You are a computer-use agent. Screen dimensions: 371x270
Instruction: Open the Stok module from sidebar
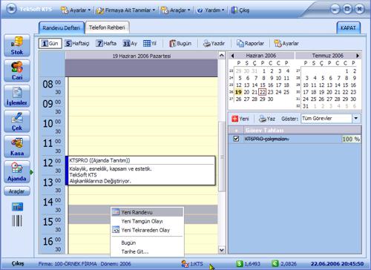click(17, 45)
